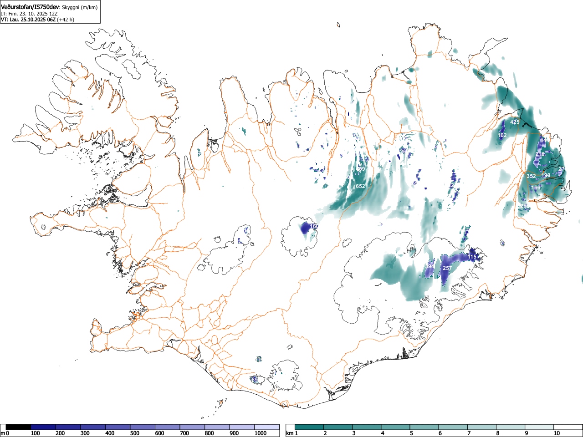Screen dimensions: 583x437
Task: Select the 5–6 km legend swatch
Action: coord(424,427)
